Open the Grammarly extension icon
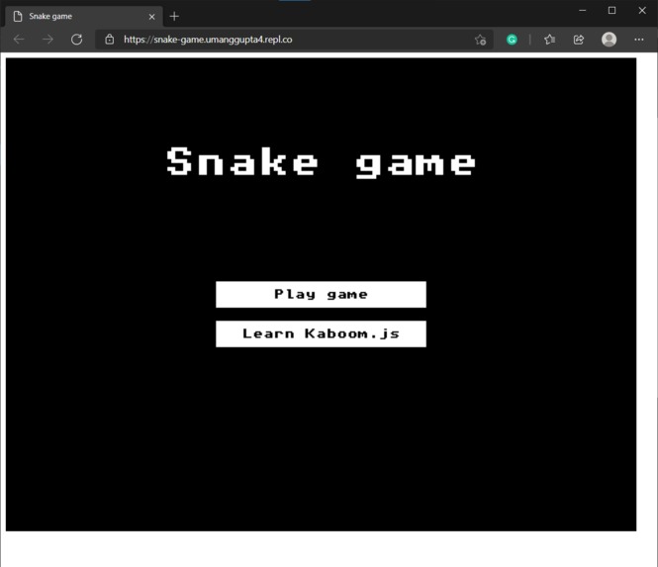658x567 pixels. click(512, 40)
